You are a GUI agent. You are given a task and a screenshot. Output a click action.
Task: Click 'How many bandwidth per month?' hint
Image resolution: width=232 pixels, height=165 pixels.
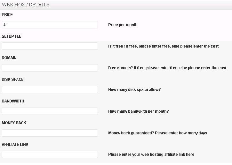(138, 111)
